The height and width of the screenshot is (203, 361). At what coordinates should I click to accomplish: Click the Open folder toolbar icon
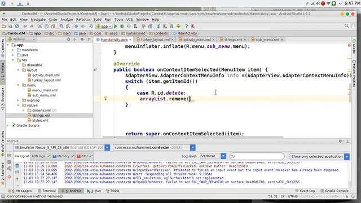tap(4, 27)
